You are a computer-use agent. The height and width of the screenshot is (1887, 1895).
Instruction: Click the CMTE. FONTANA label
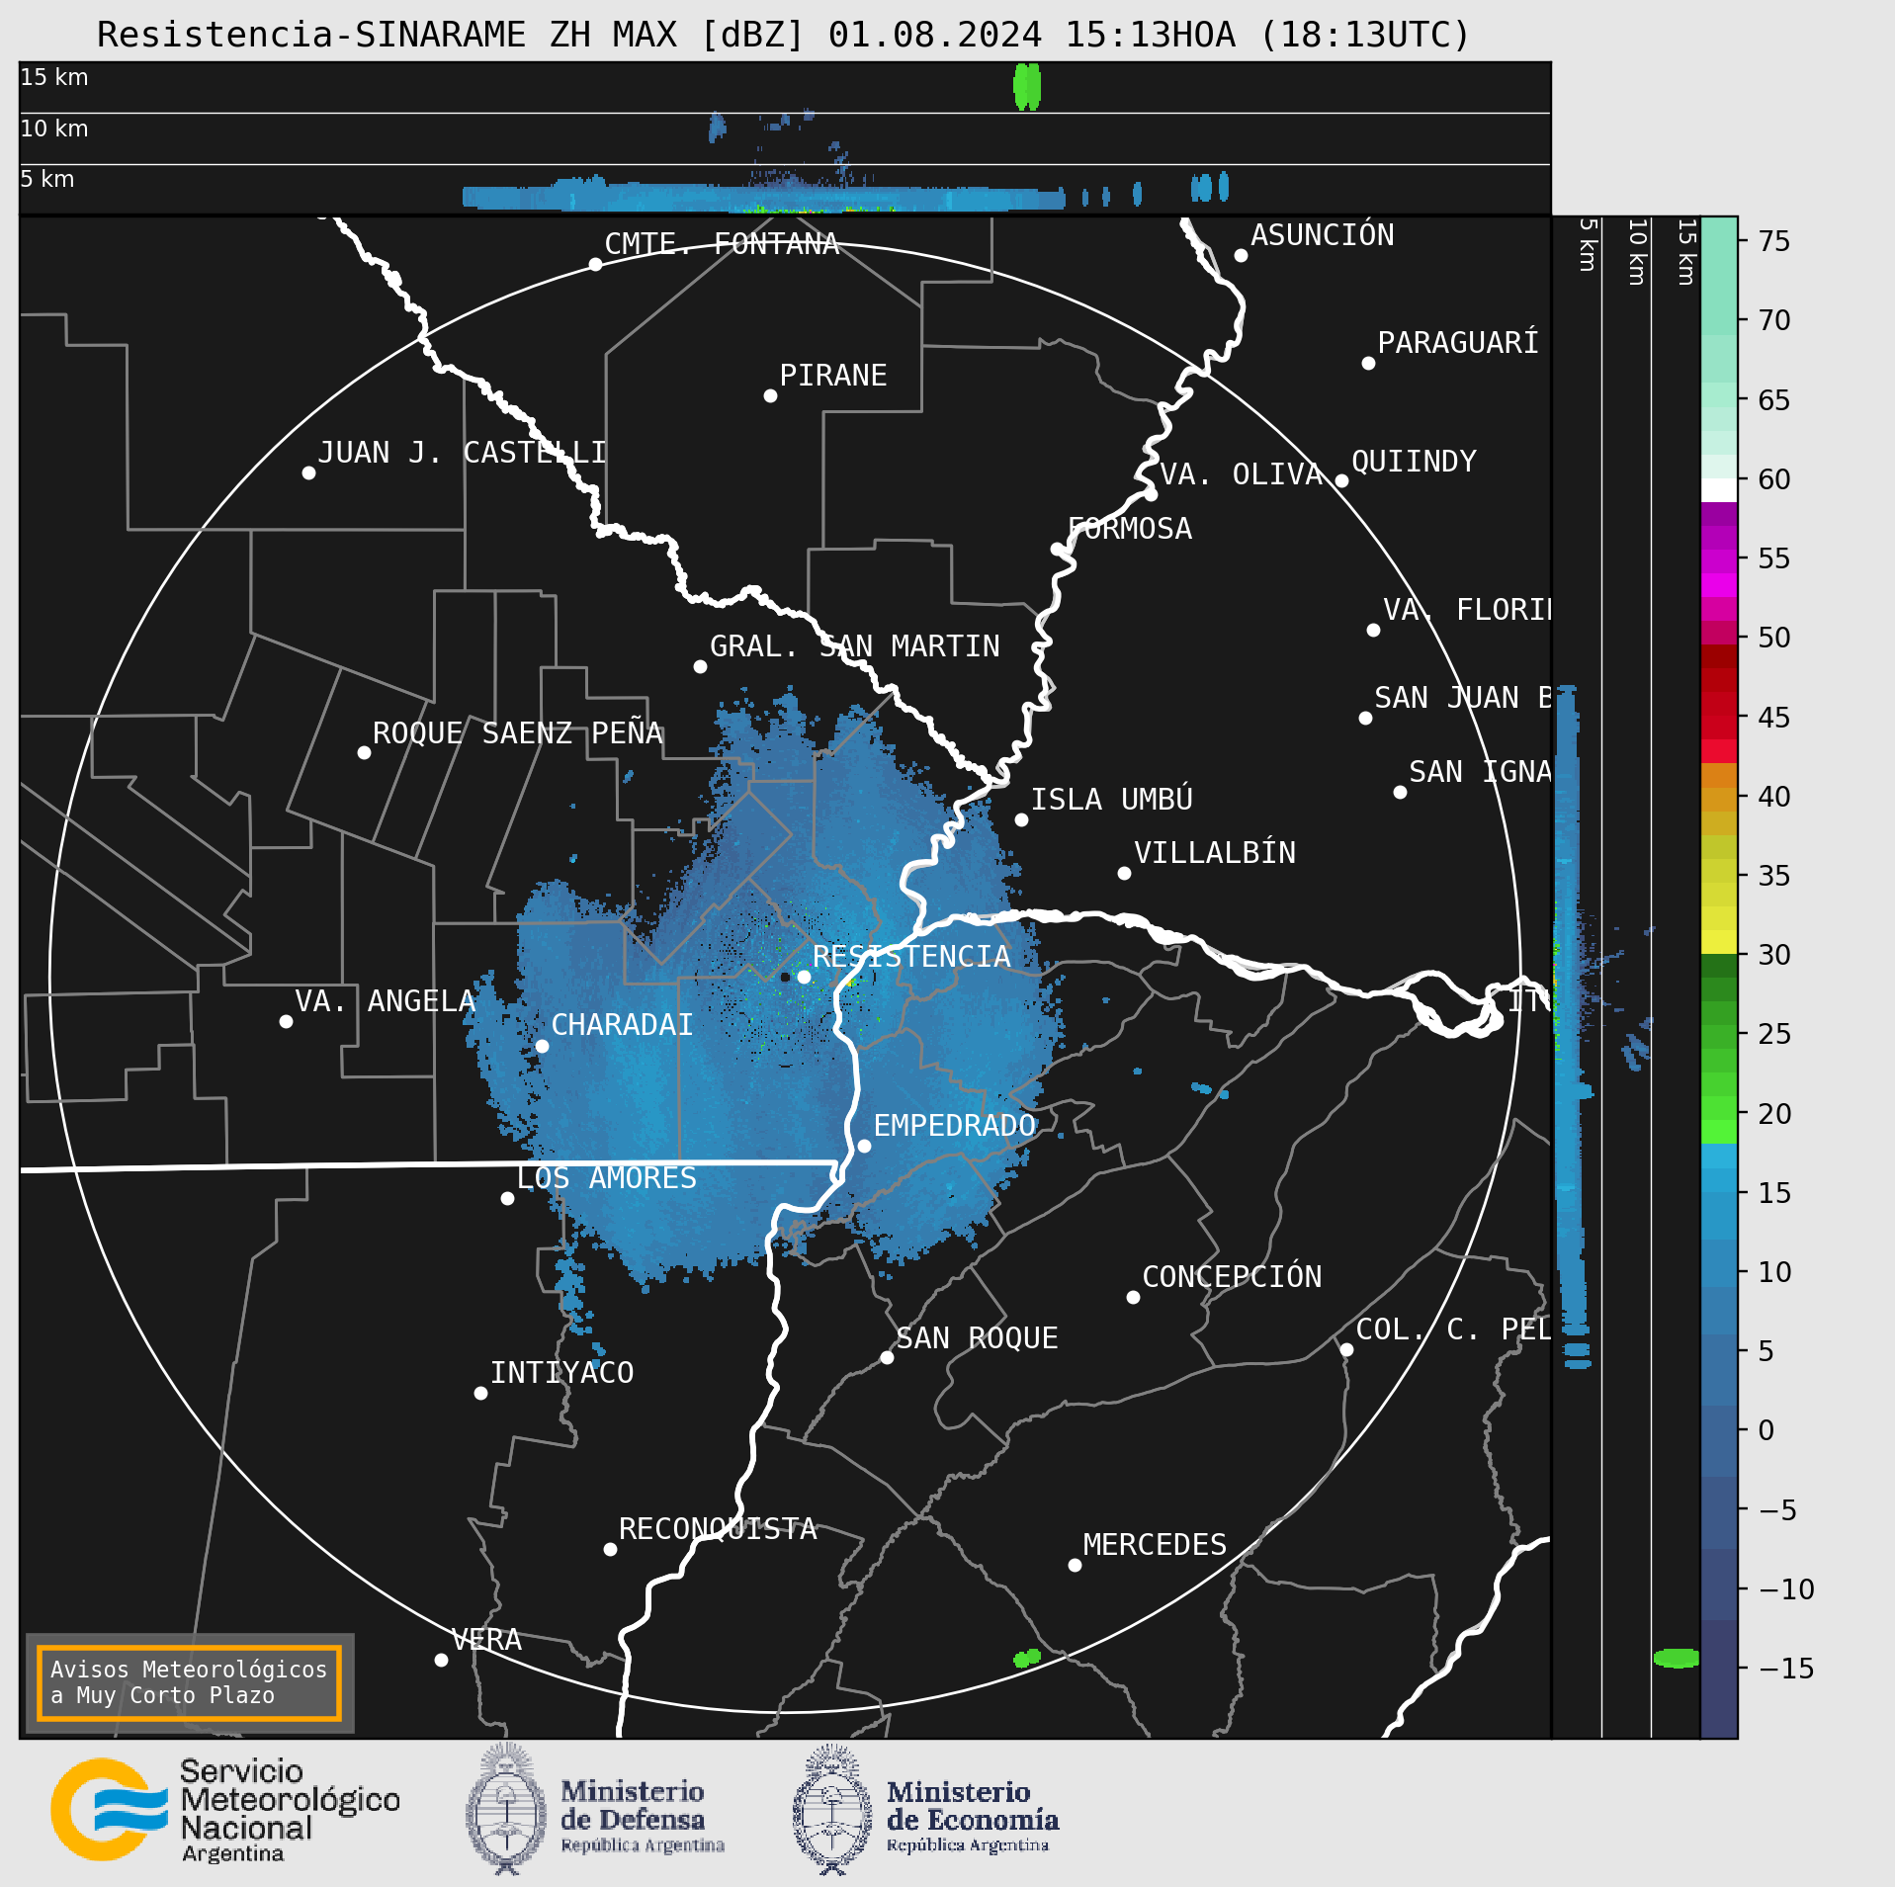click(722, 244)
